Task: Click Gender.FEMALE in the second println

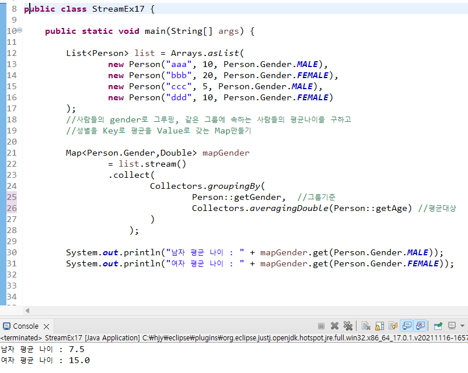Action: point(404,263)
